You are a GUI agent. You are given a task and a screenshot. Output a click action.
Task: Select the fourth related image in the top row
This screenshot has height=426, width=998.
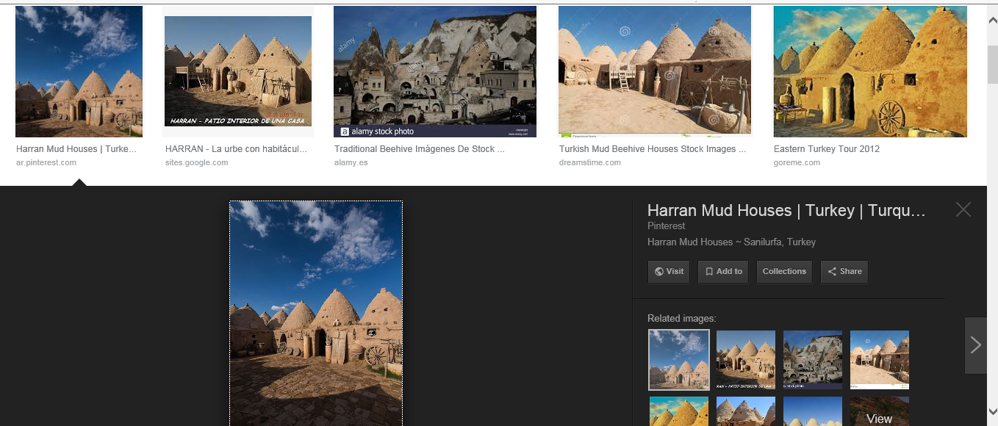[880, 359]
